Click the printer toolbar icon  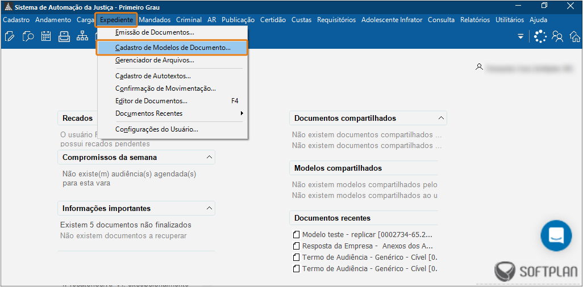(64, 36)
